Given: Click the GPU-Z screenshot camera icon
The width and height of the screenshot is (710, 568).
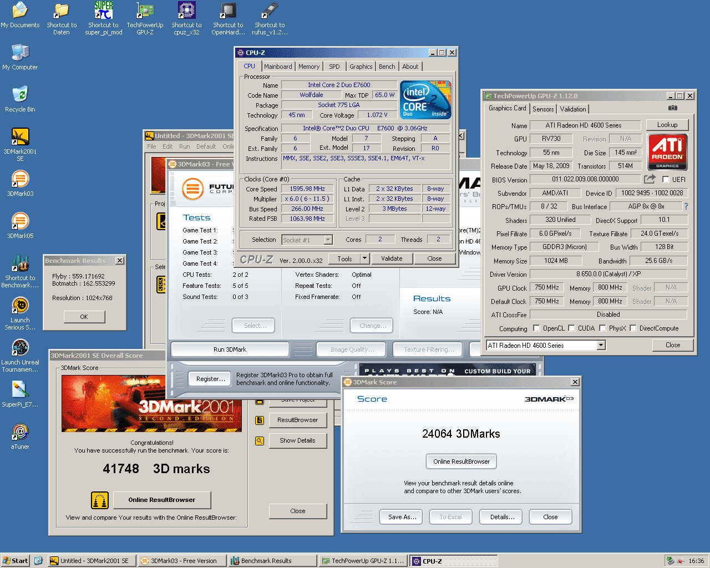Looking at the screenshot, I should pyautogui.click(x=672, y=108).
